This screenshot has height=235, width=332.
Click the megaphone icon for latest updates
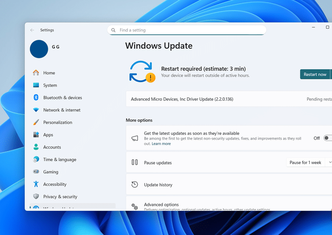[x=134, y=138]
